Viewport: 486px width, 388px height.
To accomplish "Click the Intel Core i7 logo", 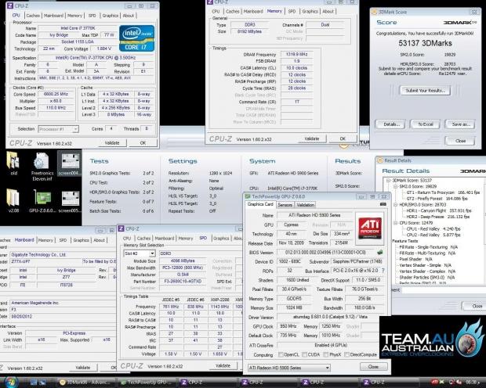I will click(x=136, y=38).
